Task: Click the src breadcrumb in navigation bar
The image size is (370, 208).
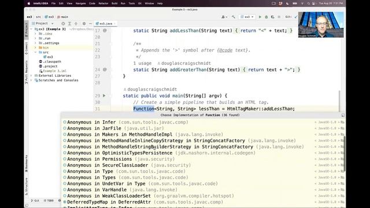Action: [x=39, y=17]
